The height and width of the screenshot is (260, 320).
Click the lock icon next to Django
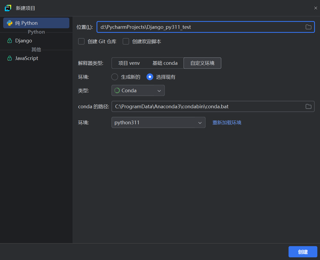pos(10,41)
